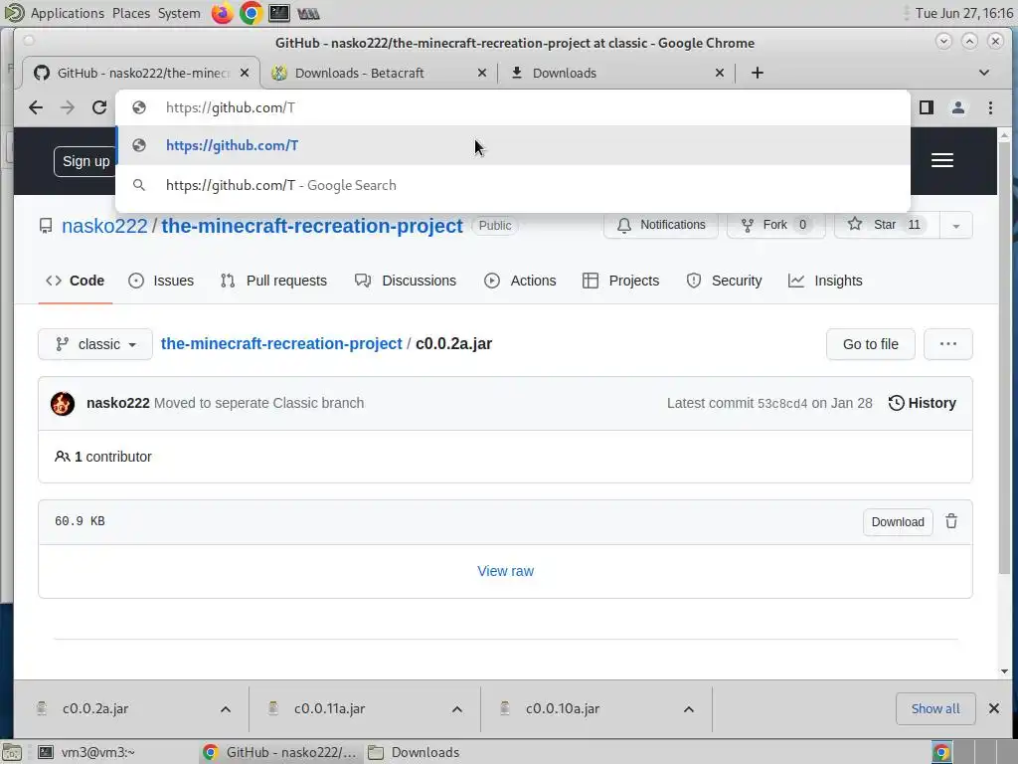The width and height of the screenshot is (1018, 764).
Task: Open a new browser tab
Action: [757, 73]
